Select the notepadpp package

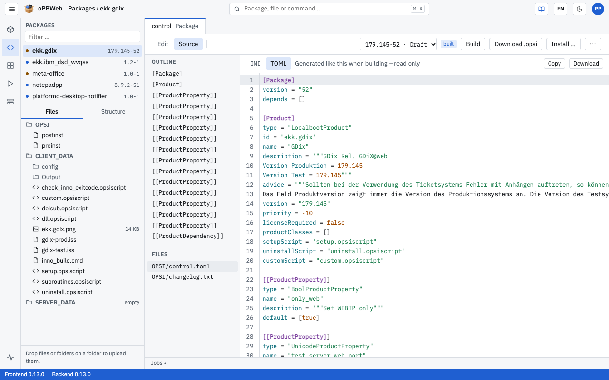[82, 85]
